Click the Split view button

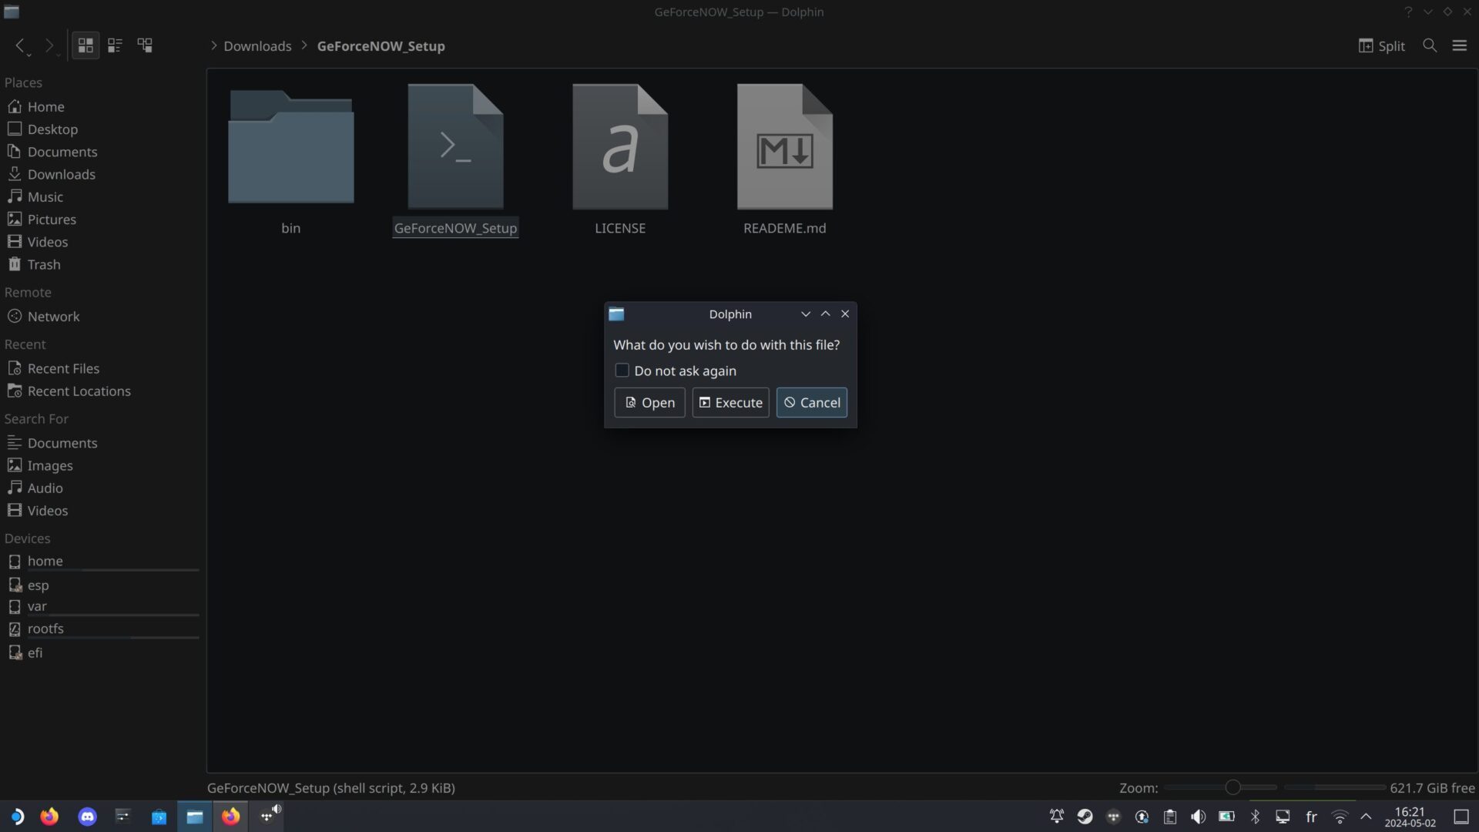1381,45
